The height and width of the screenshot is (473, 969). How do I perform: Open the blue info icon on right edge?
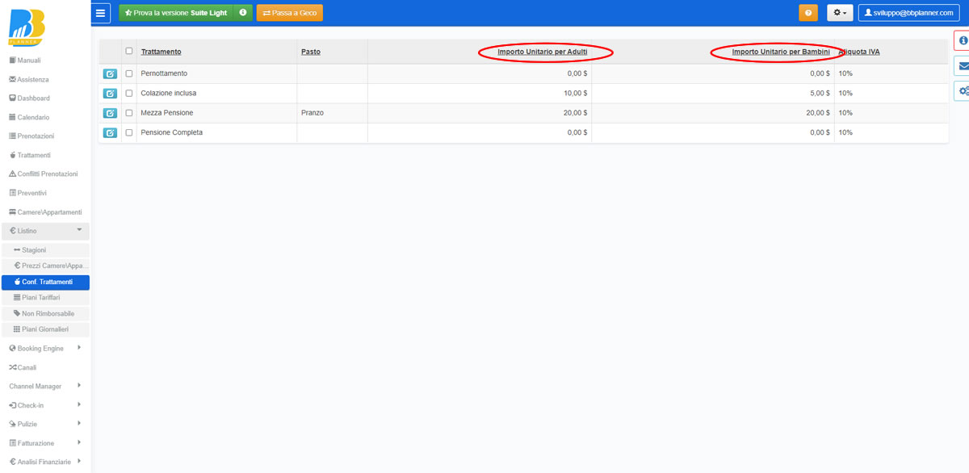[x=963, y=40]
